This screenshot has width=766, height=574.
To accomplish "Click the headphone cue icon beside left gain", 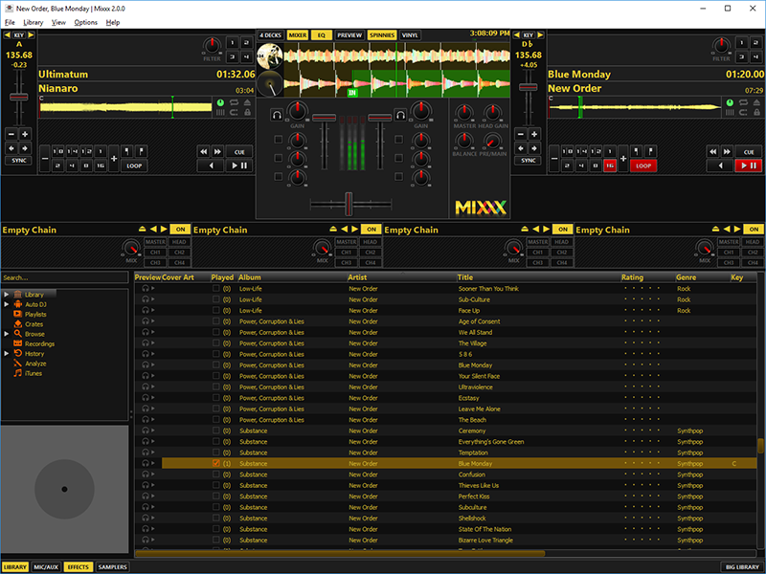I will pos(276,114).
